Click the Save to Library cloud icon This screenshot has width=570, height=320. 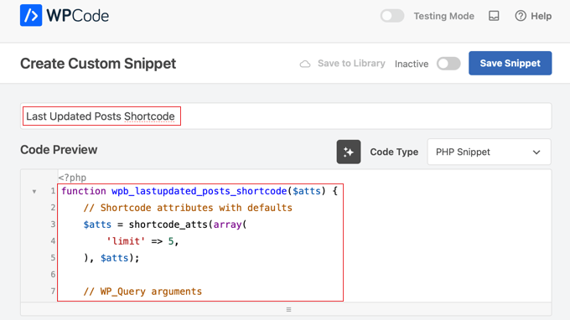(x=305, y=64)
